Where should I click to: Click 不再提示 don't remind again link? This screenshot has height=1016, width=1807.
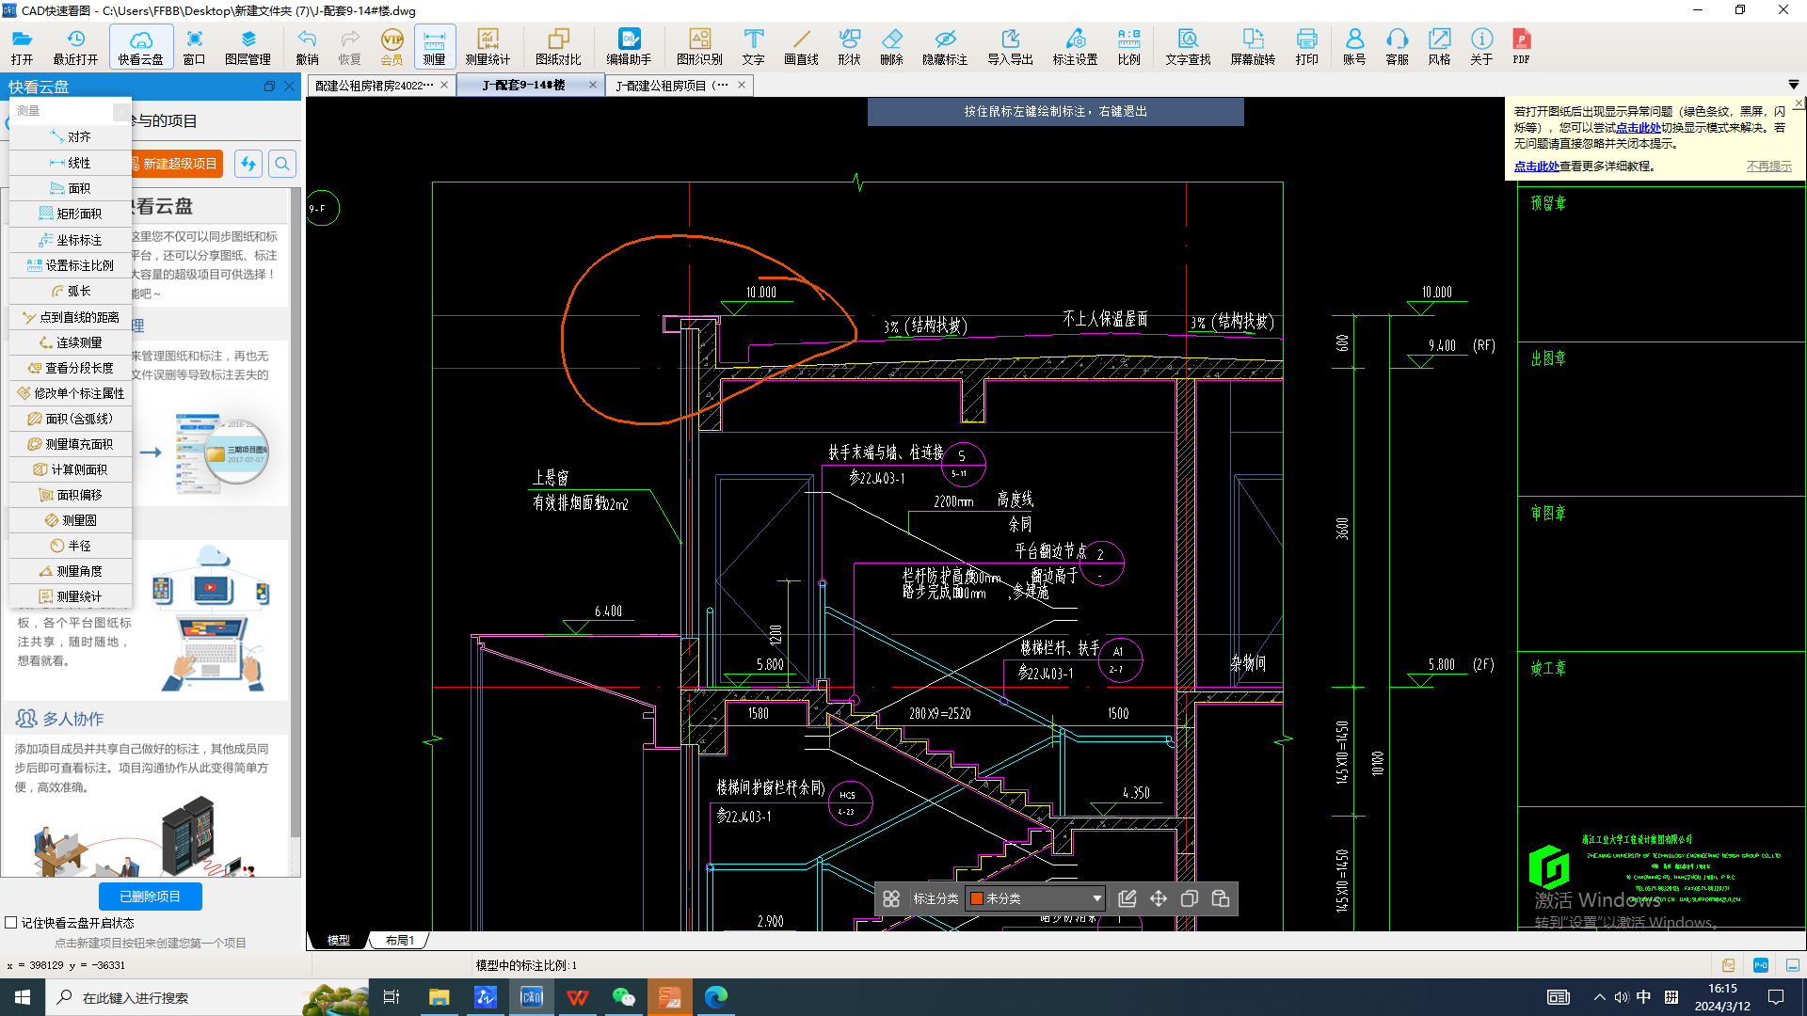[x=1769, y=167]
